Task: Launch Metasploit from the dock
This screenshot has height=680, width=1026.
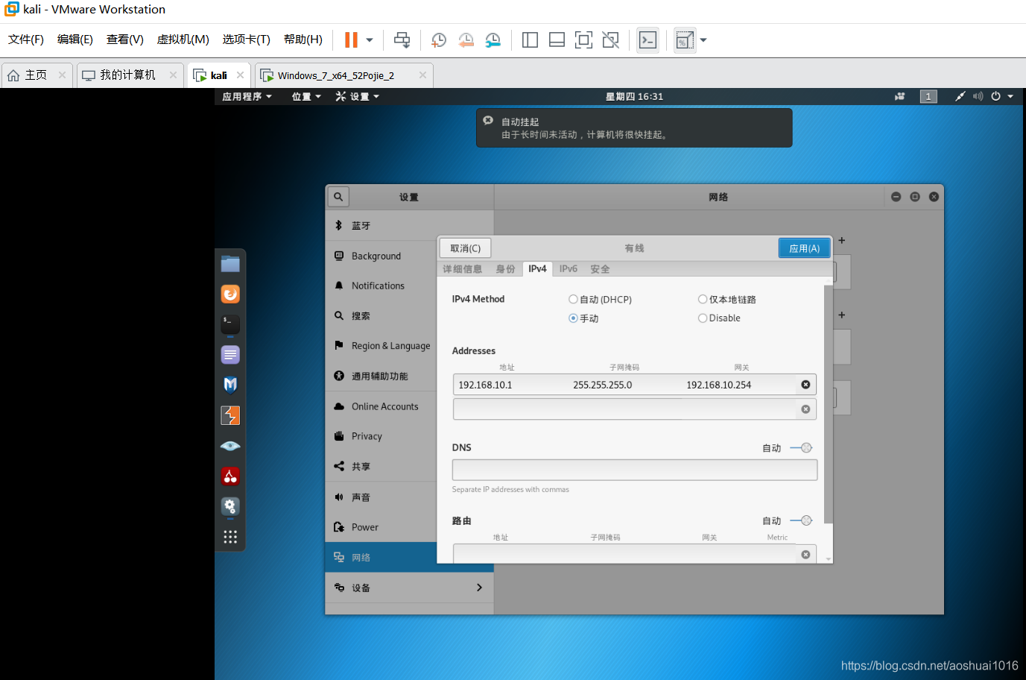Action: (x=230, y=385)
